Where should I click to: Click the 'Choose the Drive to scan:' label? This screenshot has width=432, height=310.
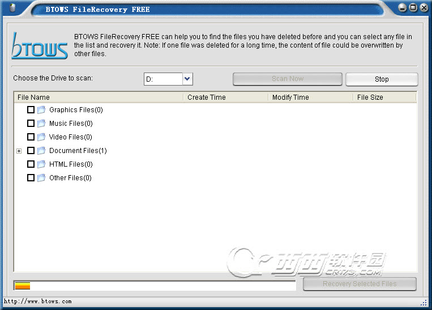tap(53, 78)
